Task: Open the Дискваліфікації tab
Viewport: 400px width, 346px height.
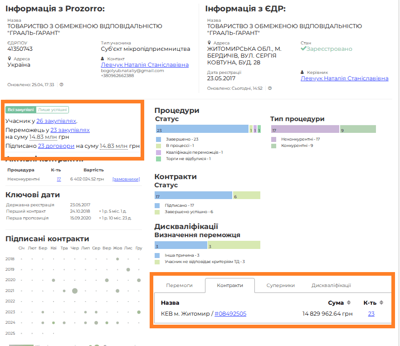Action: click(331, 285)
